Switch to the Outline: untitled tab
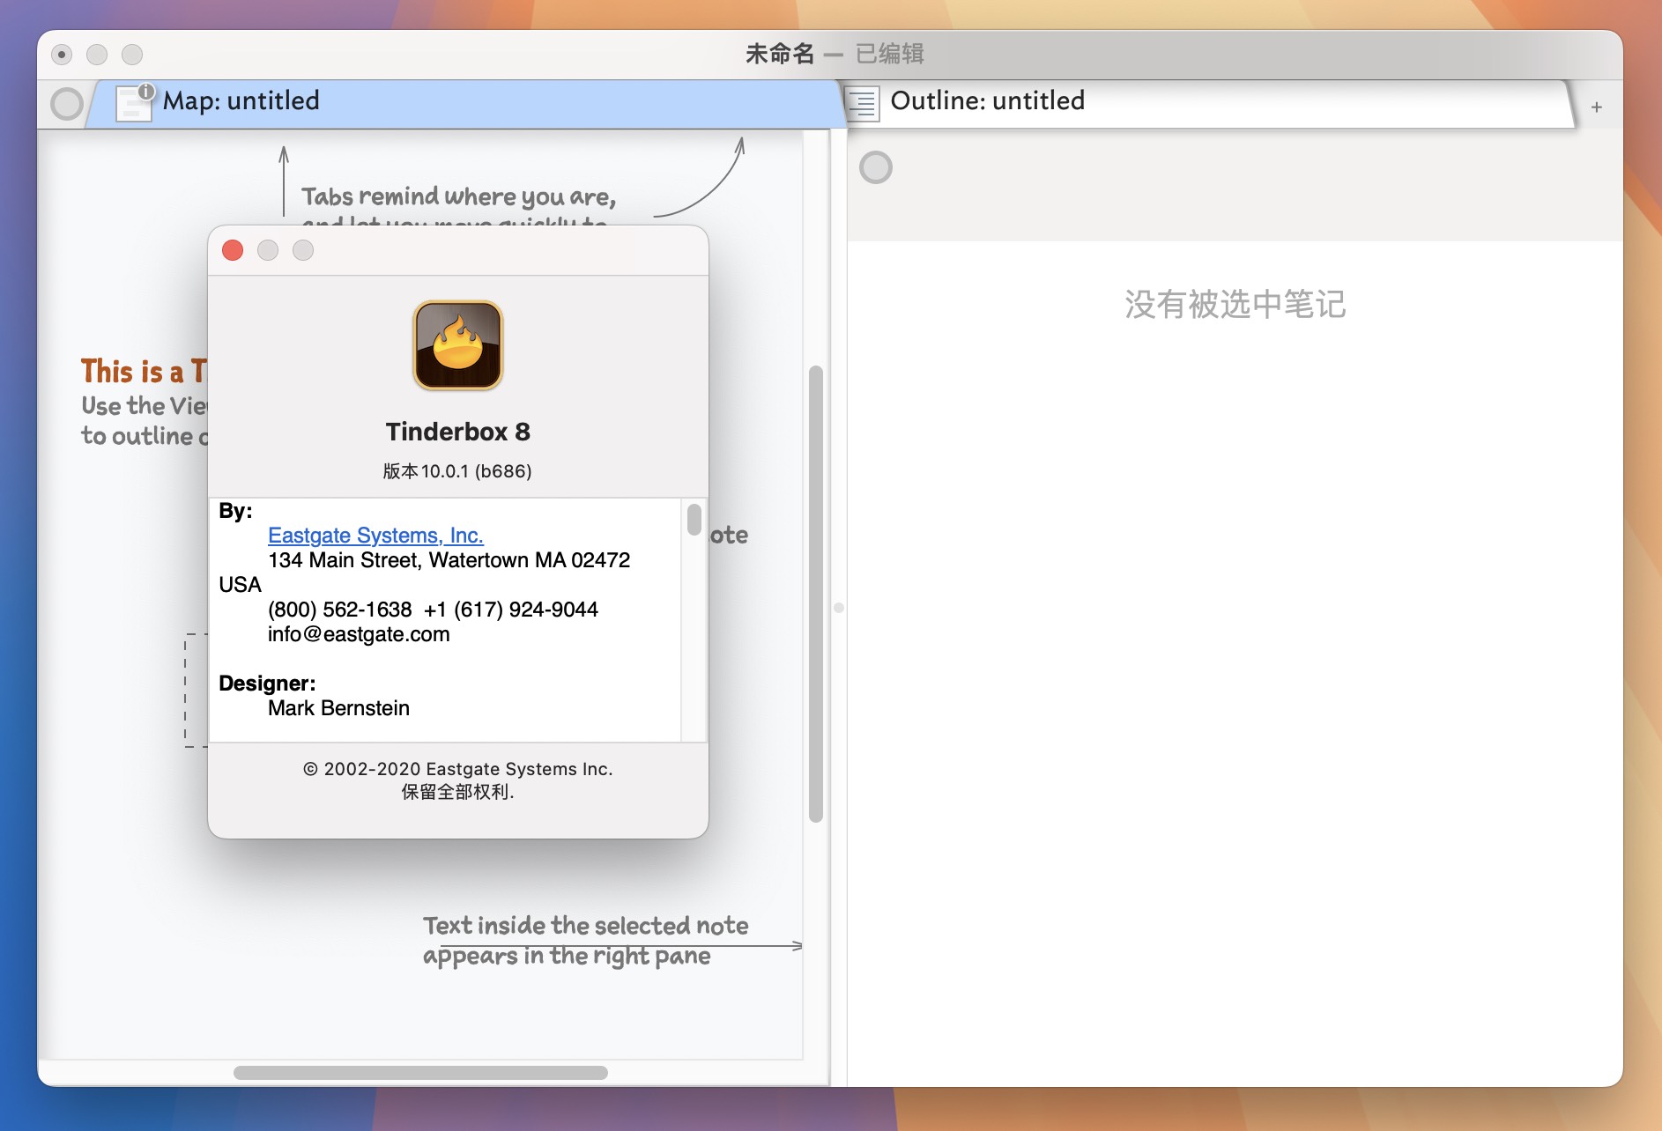Viewport: 1662px width, 1131px height. tap(1209, 102)
